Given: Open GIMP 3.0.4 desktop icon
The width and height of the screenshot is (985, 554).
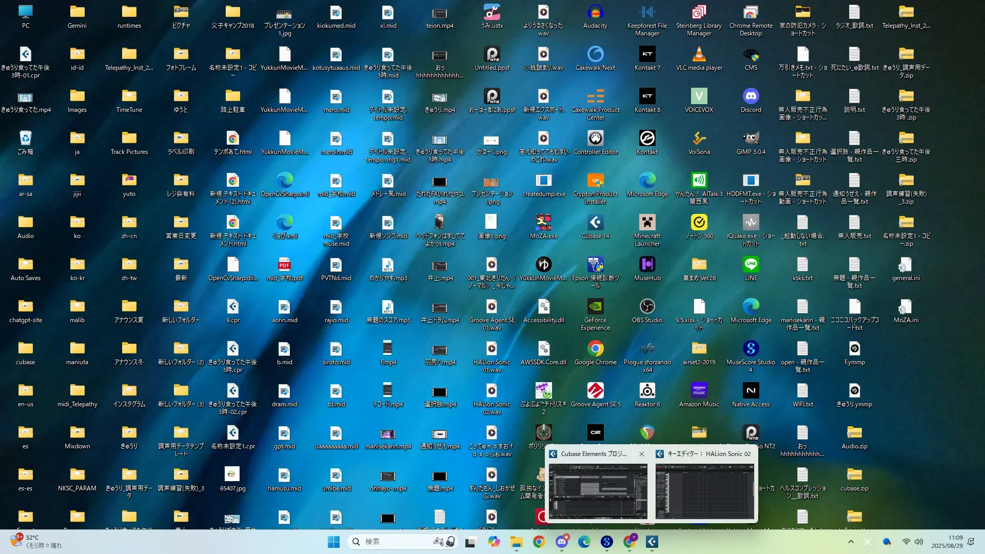Looking at the screenshot, I should pos(751,138).
